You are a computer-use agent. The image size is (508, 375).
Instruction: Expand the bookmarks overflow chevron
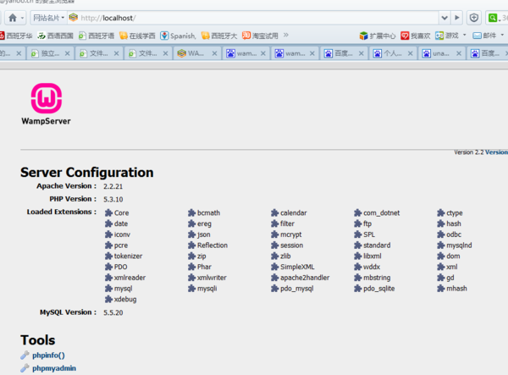click(x=286, y=36)
